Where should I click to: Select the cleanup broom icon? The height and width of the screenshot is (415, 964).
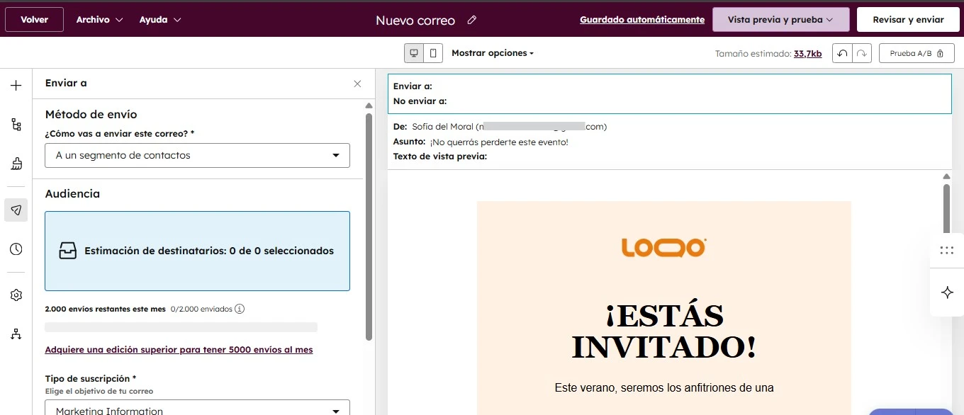[x=16, y=164]
